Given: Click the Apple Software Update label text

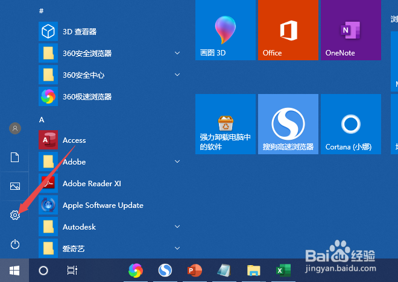Looking at the screenshot, I should [x=103, y=205].
